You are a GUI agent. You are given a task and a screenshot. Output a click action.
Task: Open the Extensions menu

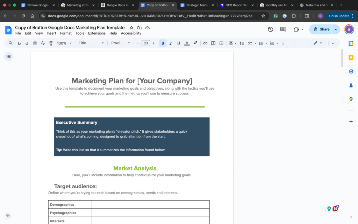(x=96, y=33)
